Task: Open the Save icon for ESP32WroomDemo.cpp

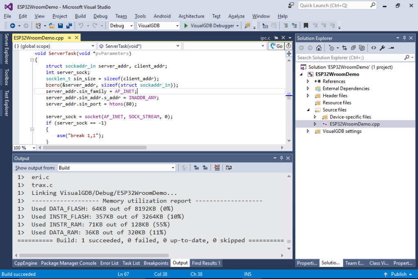Action: coord(60,25)
